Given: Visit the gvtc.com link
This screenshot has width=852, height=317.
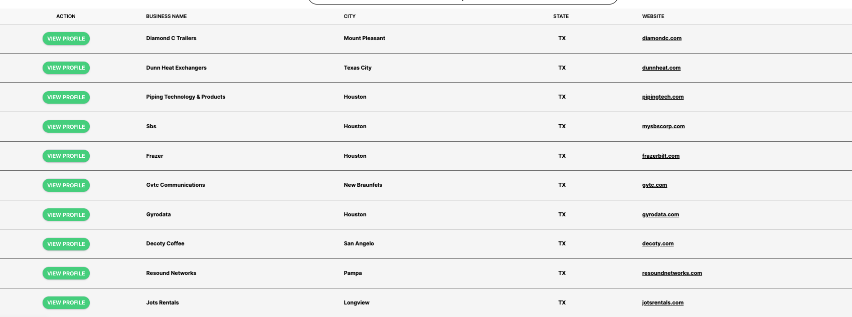Looking at the screenshot, I should click(654, 185).
